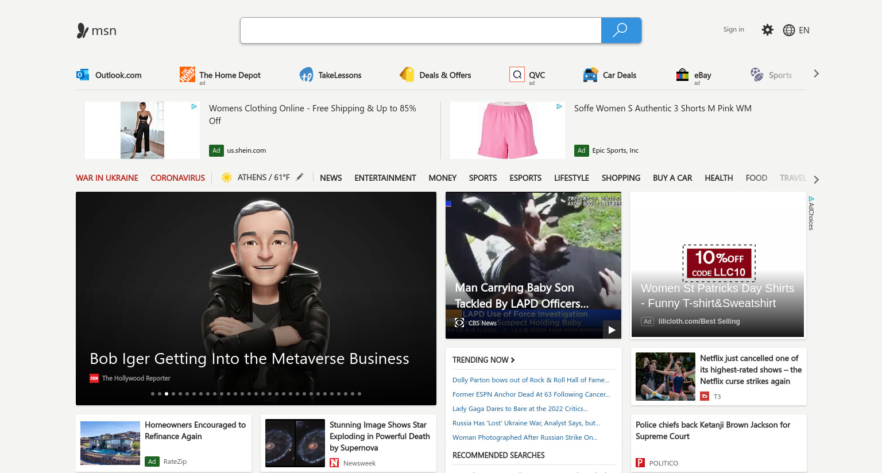
Task: Click the Newsweek N logo icon
Action: click(x=334, y=463)
